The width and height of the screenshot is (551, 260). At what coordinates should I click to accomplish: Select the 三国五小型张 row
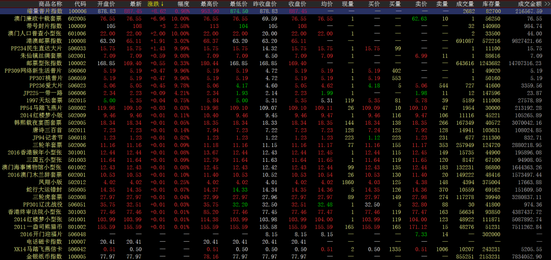[x=275, y=160]
